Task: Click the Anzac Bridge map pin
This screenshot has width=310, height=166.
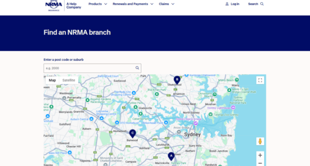Action: click(x=179, y=132)
